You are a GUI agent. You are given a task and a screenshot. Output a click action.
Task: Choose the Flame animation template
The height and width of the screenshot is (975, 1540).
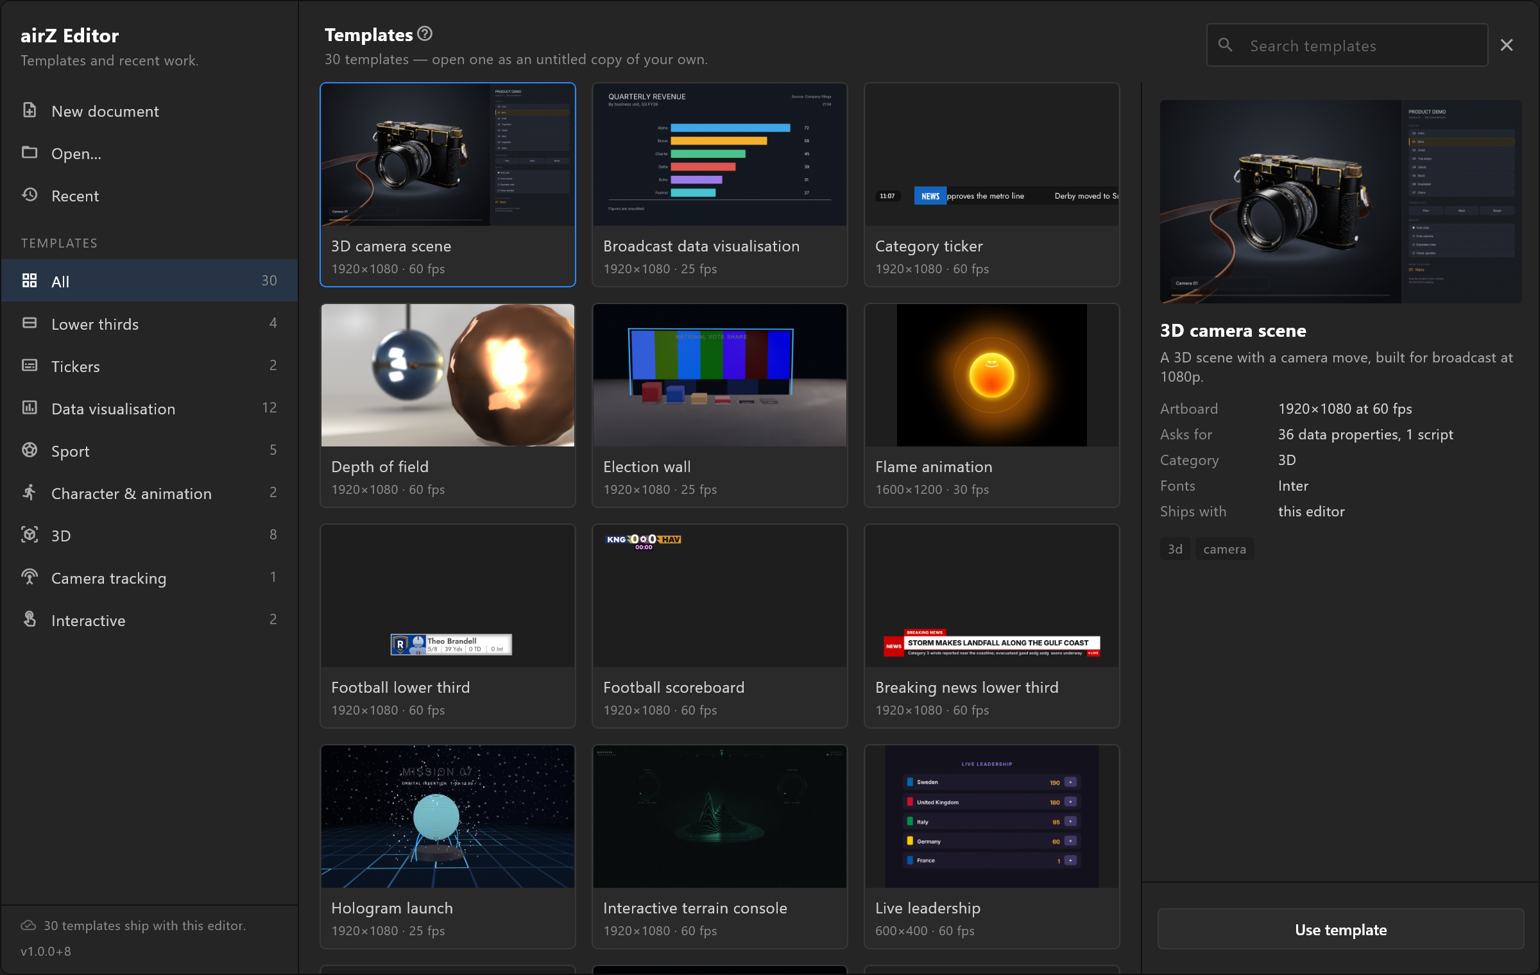pyautogui.click(x=992, y=405)
